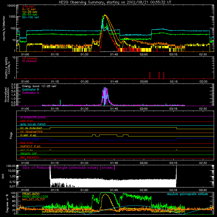
Task: Click the A4Z_FLAG pulse near 02:16
Action: click(177, 150)
